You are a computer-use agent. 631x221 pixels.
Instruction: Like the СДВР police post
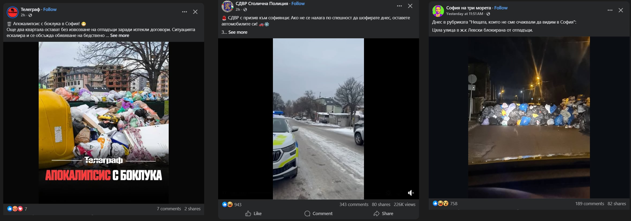pyautogui.click(x=253, y=213)
